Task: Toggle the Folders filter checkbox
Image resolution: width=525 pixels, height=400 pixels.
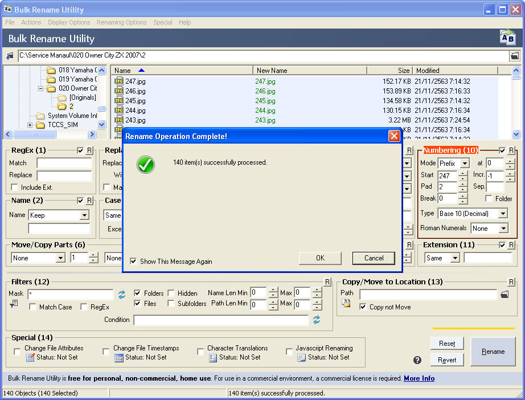Action: (x=137, y=293)
